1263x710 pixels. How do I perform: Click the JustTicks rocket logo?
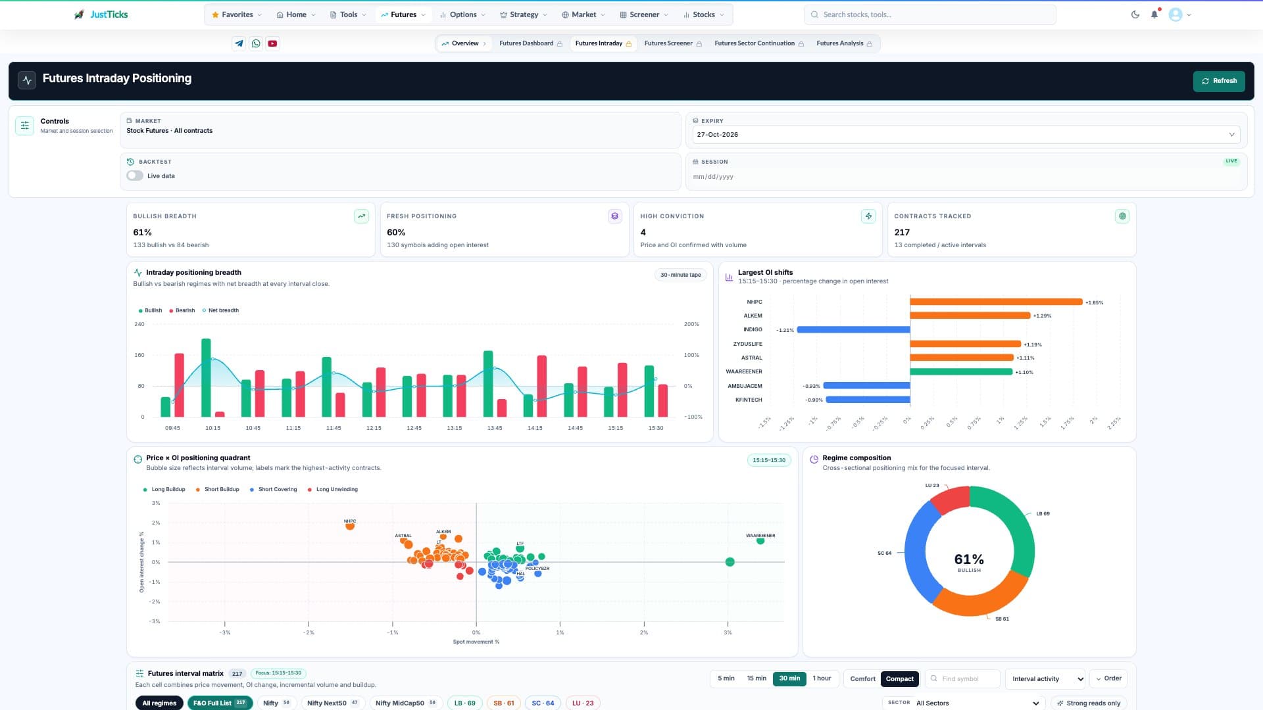click(x=80, y=14)
